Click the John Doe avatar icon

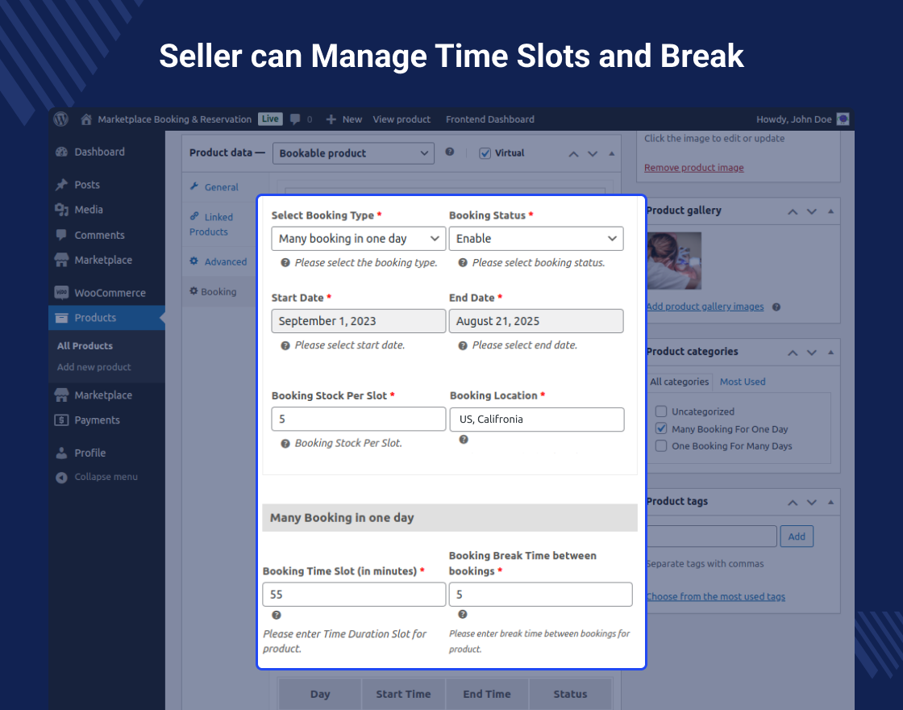coord(843,119)
